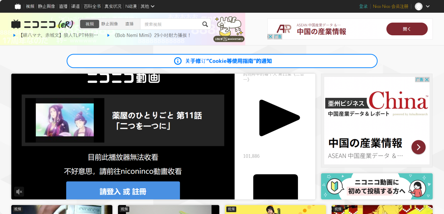Click 開く on the ad banner
Viewport: 444px width, 214px height.
[407, 29]
